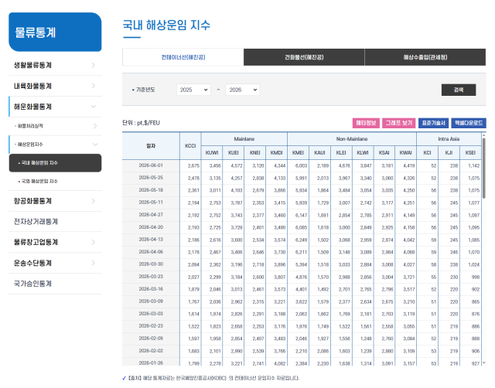This screenshot has height=388, width=495.
Task: Click the 2026-02-09 date cell
Action: 151,339
